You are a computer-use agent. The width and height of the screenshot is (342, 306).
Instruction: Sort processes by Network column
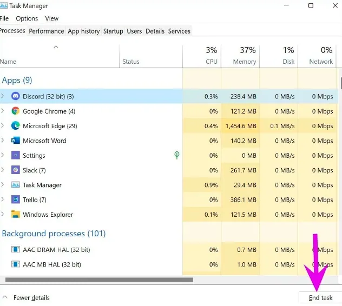pos(317,56)
